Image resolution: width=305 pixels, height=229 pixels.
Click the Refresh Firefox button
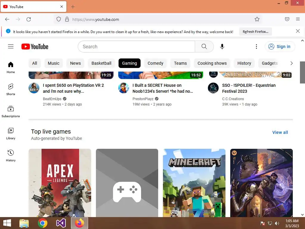(255, 32)
